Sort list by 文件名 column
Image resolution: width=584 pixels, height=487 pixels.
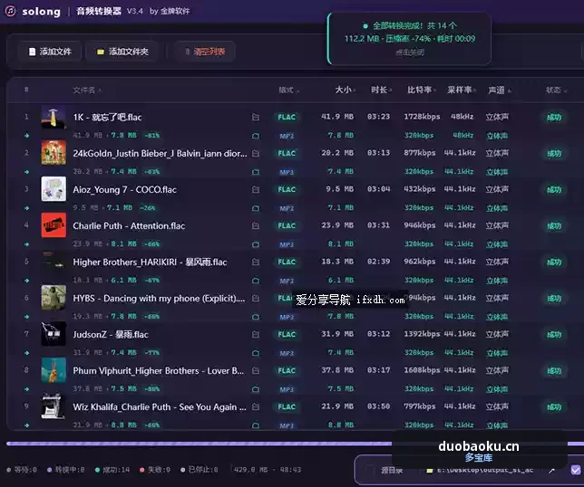pyautogui.click(x=86, y=90)
